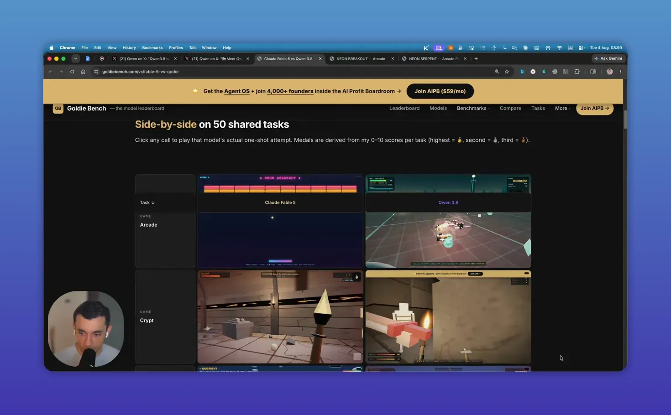Click the Ask Gemini button
Screen dimensions: 671x415
coord(608,58)
